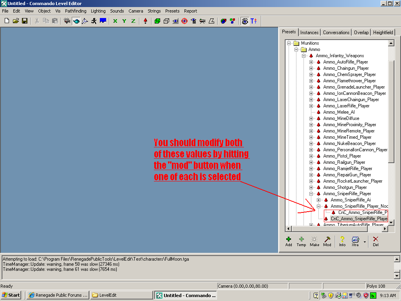
Task: Open the Xtra dropdown arrow
Action: pos(365,242)
